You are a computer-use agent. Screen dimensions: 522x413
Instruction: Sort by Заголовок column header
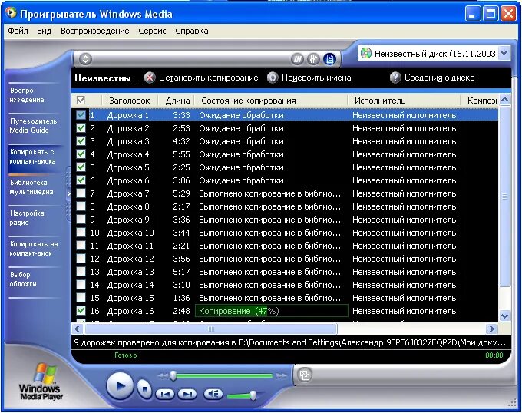click(130, 101)
